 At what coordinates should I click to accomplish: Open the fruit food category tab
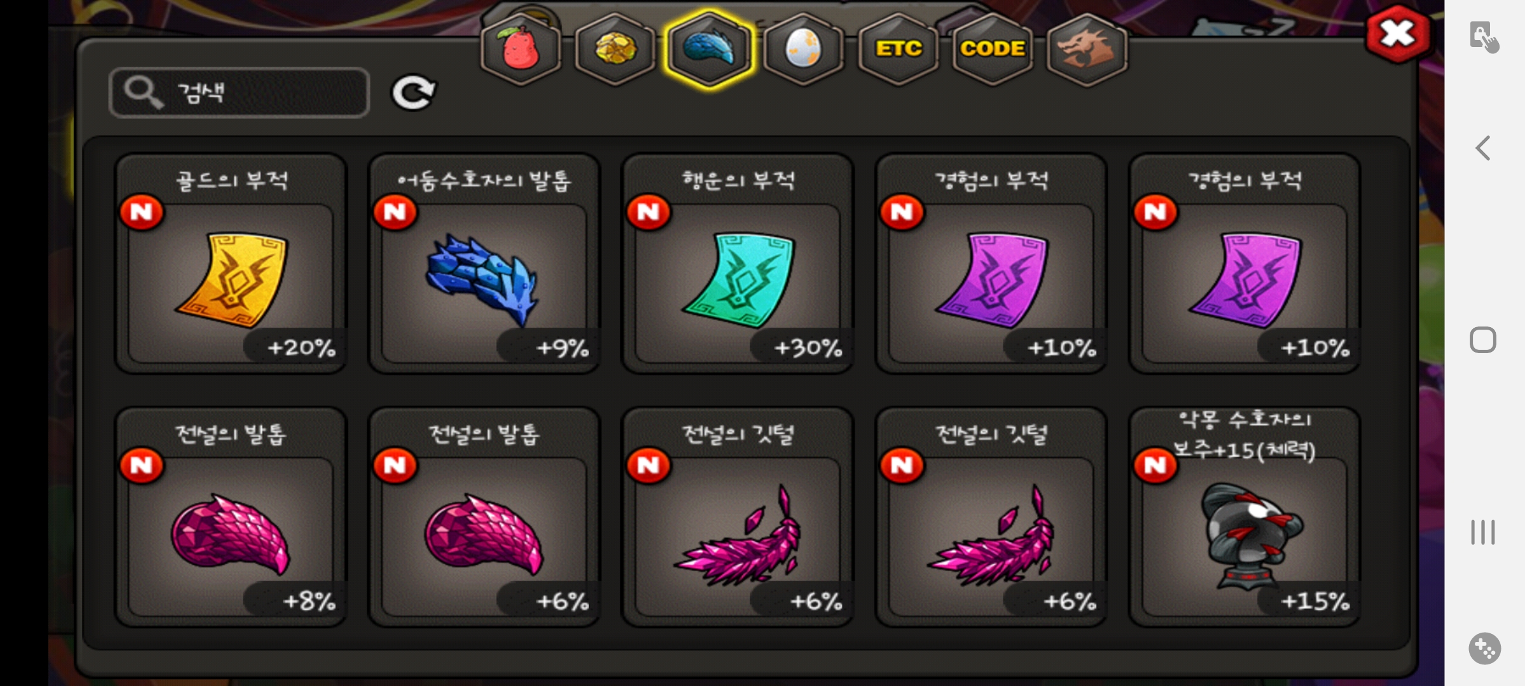coord(521,49)
